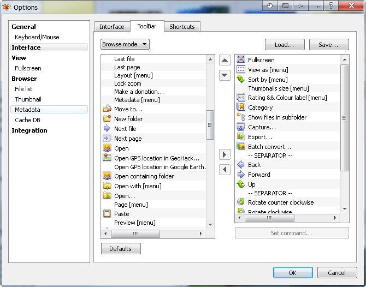Image resolution: width=366 pixels, height=287 pixels.
Task: Click the Set command… button
Action: pyautogui.click(x=292, y=233)
